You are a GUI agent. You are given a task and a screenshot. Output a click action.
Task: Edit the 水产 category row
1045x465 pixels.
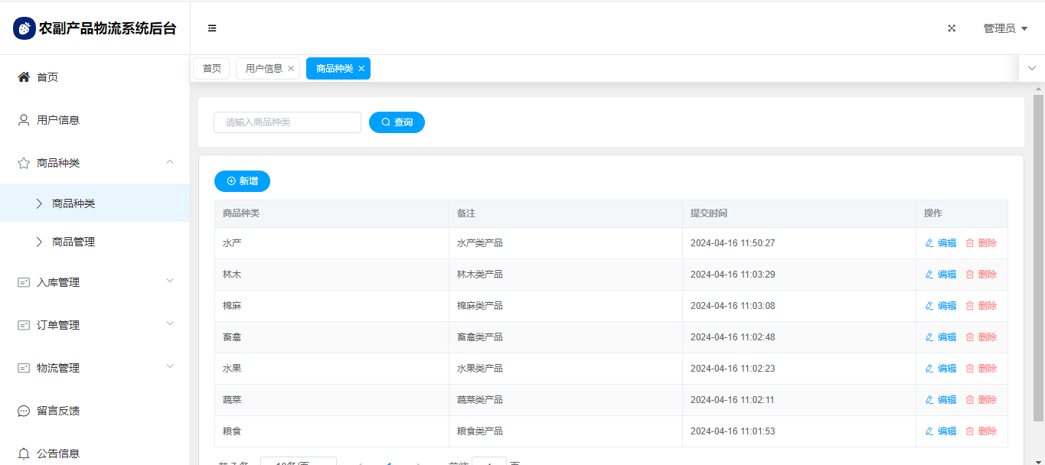point(941,243)
